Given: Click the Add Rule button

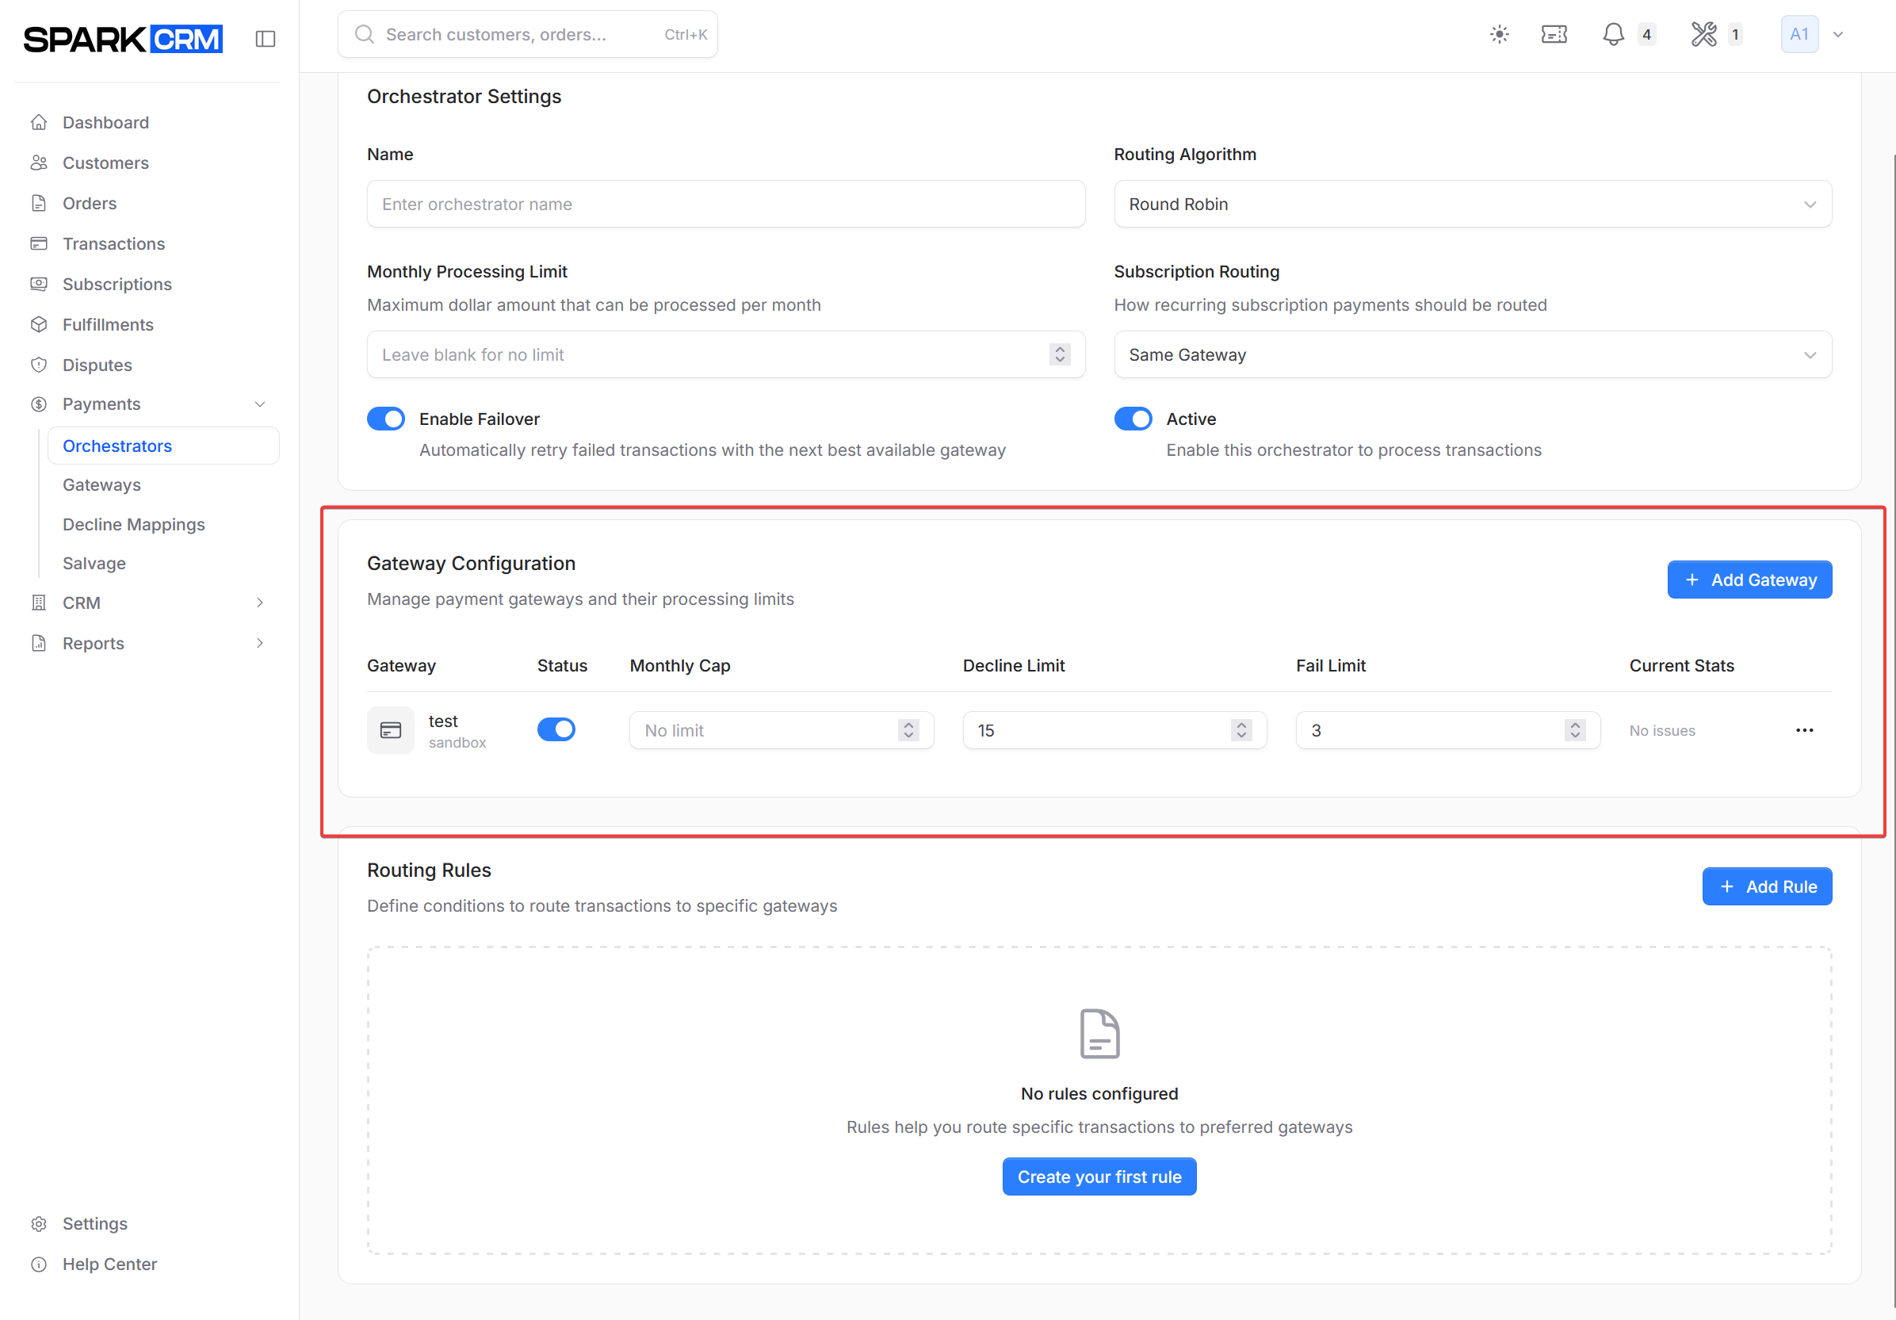Looking at the screenshot, I should (x=1766, y=886).
